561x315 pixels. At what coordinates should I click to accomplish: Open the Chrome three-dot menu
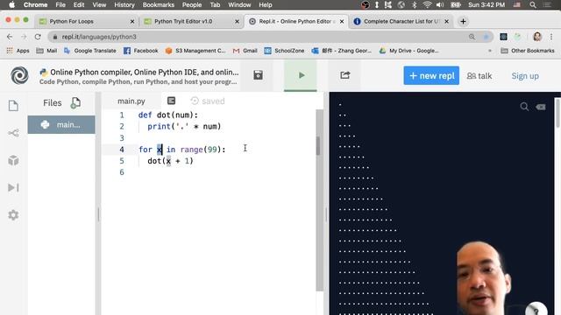coord(551,37)
